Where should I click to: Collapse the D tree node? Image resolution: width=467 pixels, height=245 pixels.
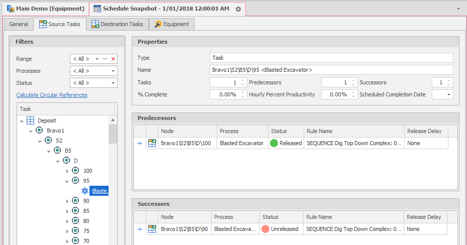pos(58,161)
